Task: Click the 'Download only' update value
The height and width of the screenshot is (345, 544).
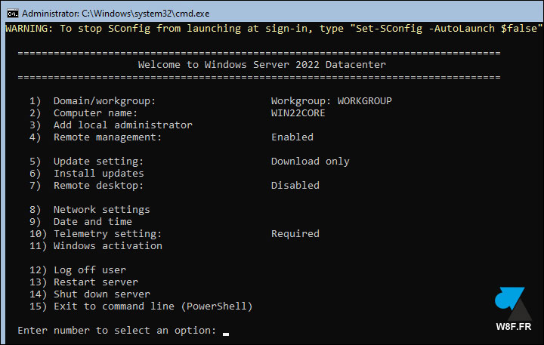Action: (311, 162)
